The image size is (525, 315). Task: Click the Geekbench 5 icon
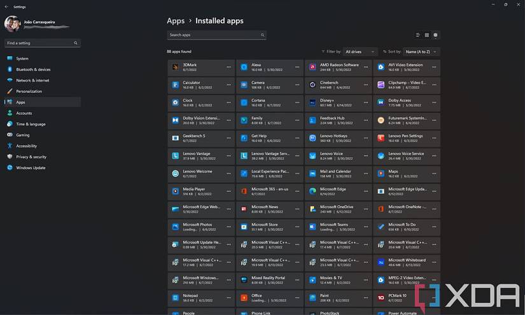(176, 138)
